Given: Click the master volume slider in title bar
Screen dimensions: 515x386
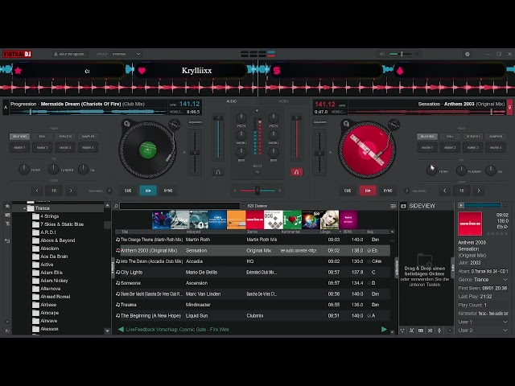Looking at the screenshot, I should pyautogui.click(x=400, y=54).
